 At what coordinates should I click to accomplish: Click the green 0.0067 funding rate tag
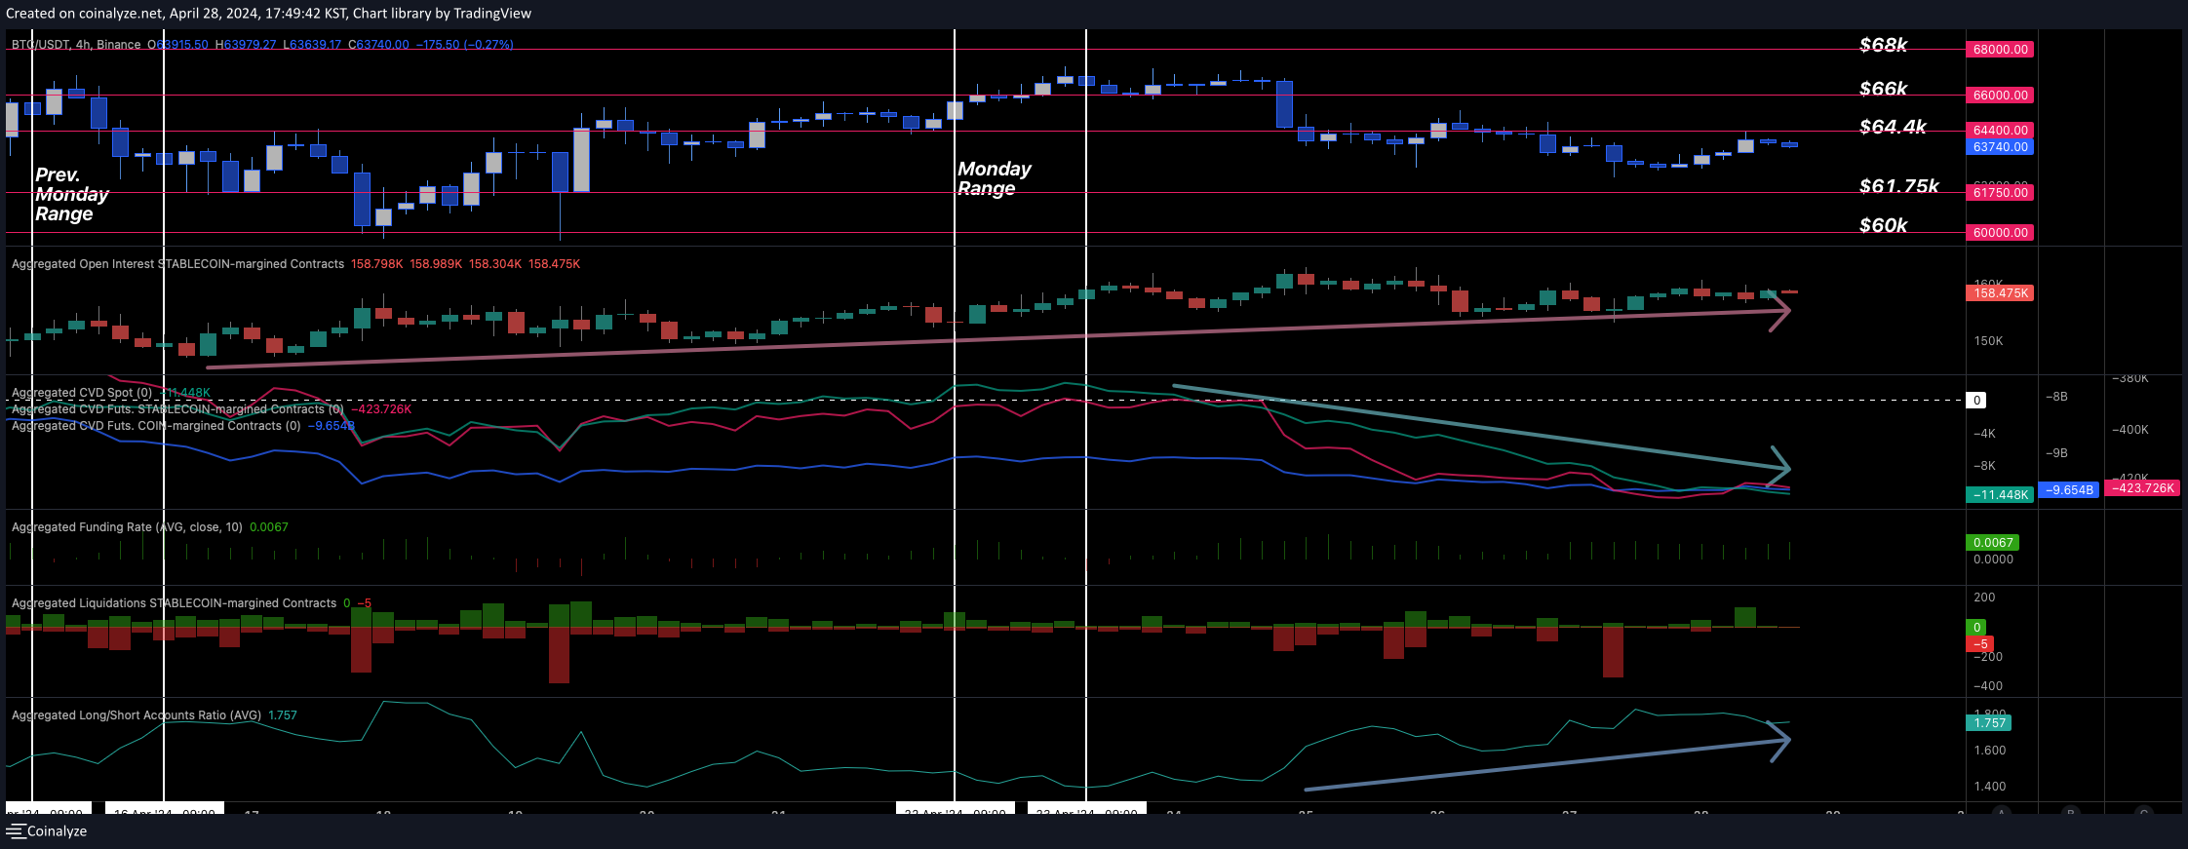(1992, 543)
